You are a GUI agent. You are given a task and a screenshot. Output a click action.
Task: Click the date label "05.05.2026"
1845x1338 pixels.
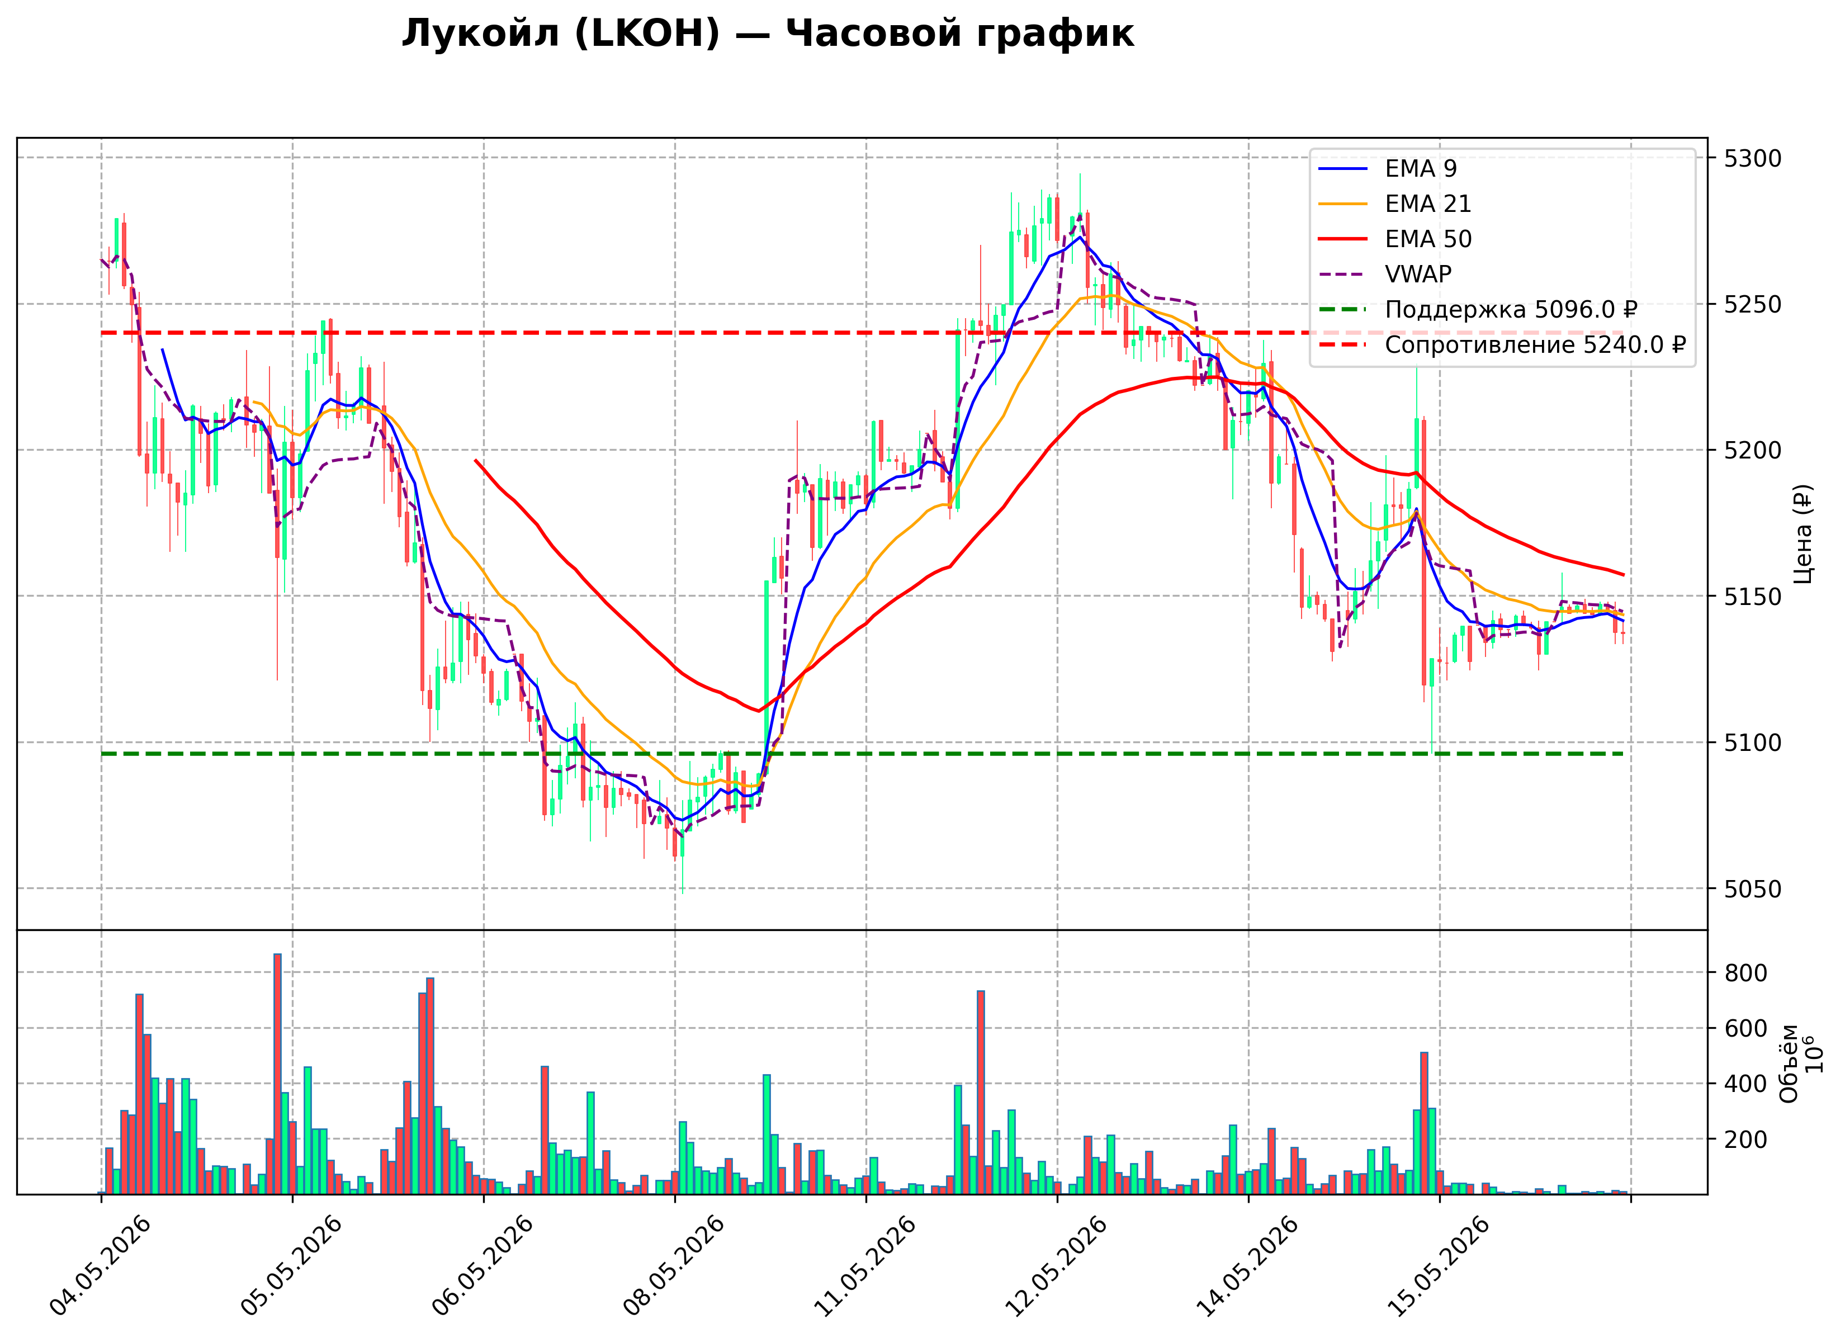[x=291, y=1266]
